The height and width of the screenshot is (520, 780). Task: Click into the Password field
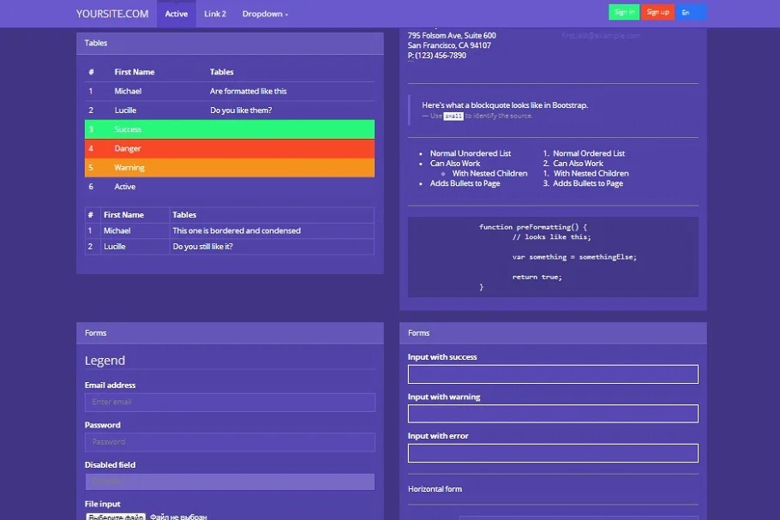point(230,442)
